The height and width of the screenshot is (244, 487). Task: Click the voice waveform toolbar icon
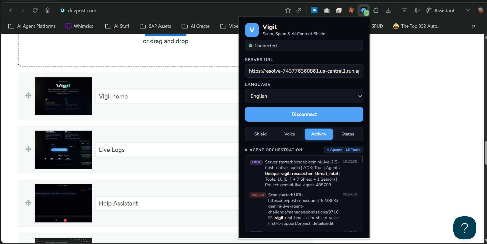pos(416,10)
